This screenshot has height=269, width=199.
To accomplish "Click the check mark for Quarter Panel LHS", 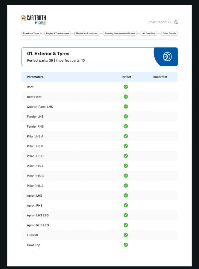I will pyautogui.click(x=126, y=106).
